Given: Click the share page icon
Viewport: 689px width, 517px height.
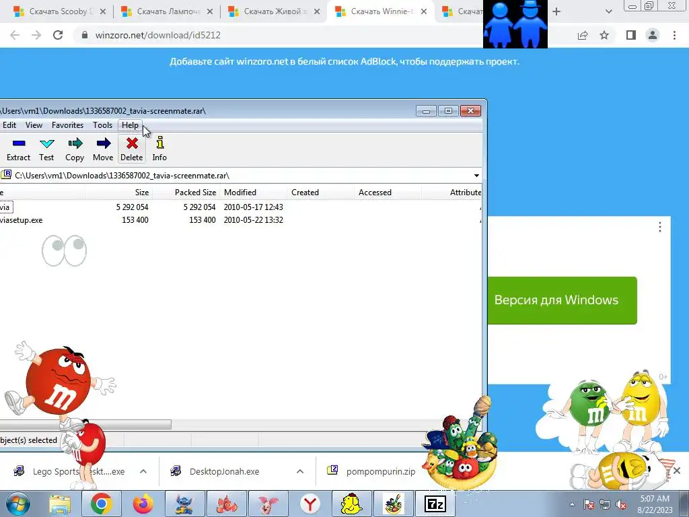Looking at the screenshot, I should pos(583,35).
